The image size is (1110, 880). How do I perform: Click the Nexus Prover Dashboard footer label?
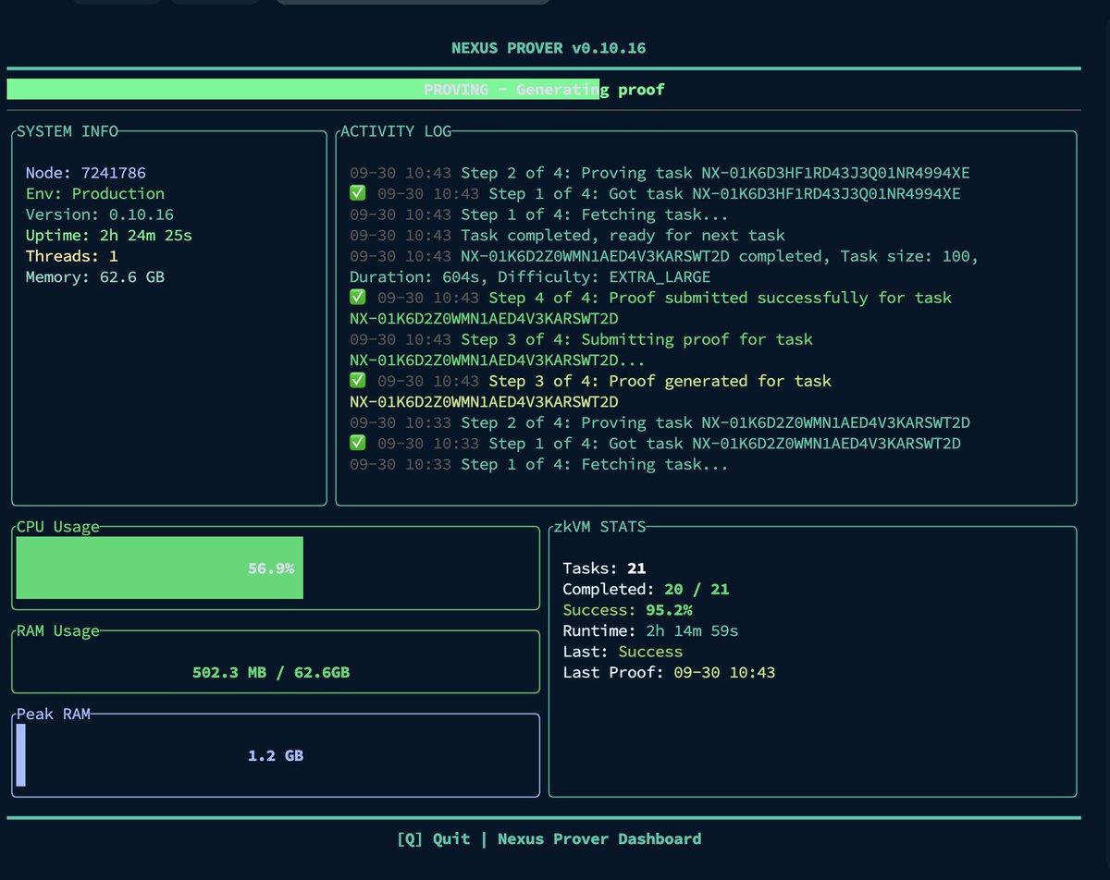599,839
